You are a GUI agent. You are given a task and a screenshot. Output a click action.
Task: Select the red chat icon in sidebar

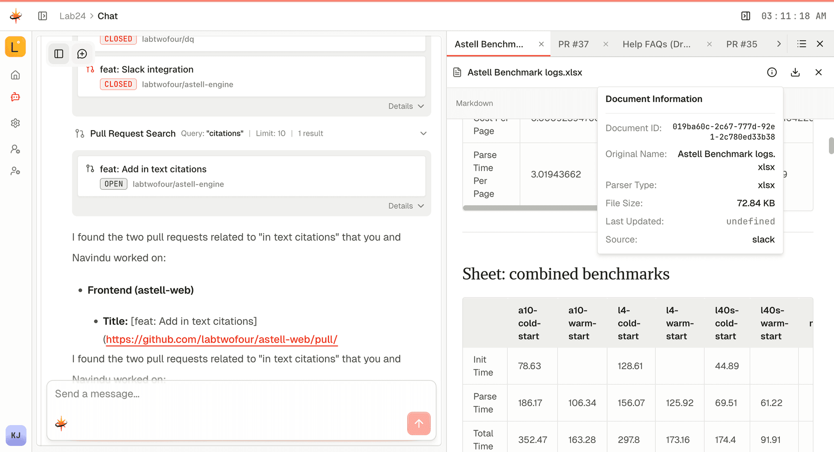tap(15, 97)
